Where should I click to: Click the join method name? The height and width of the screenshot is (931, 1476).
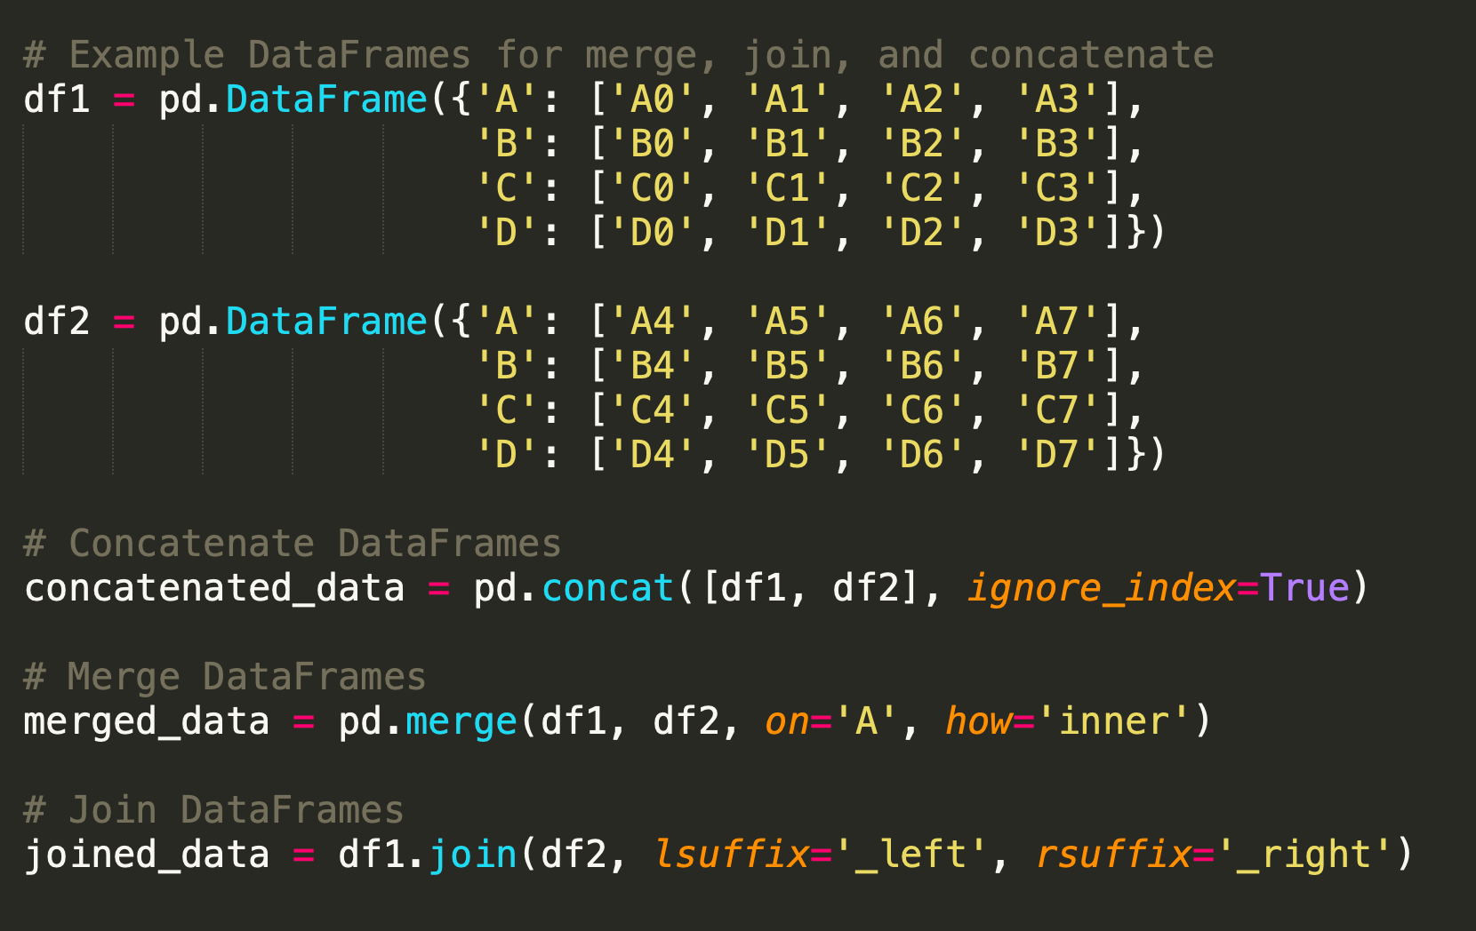click(472, 855)
